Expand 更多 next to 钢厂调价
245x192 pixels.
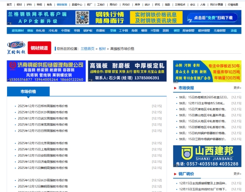[237, 174]
